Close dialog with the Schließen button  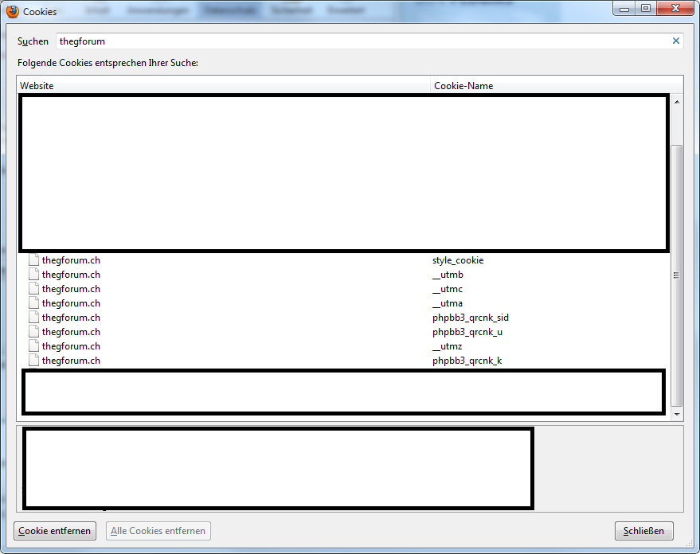[643, 531]
